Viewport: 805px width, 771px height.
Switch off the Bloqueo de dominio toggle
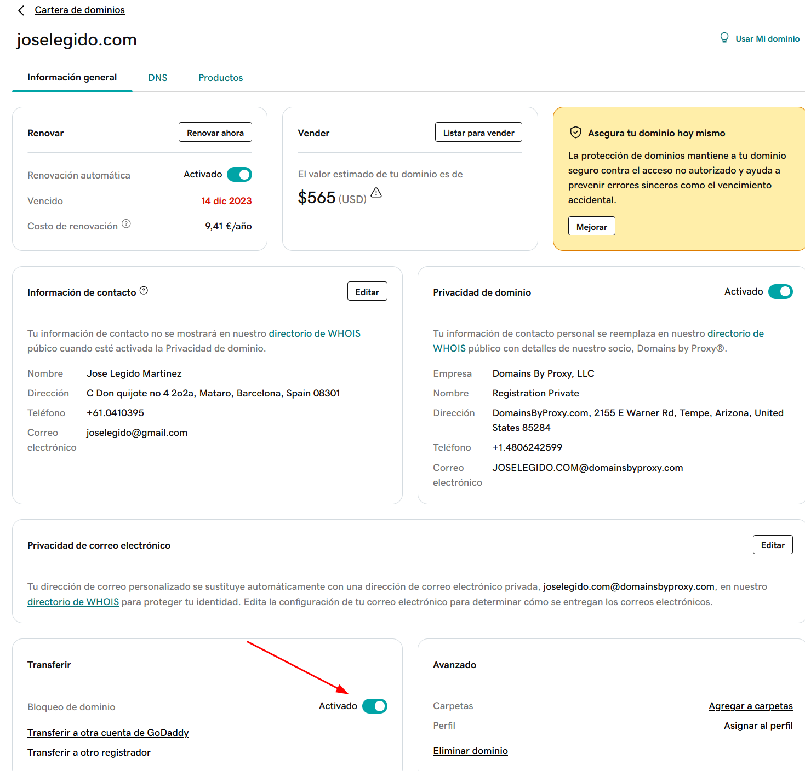pyautogui.click(x=375, y=706)
